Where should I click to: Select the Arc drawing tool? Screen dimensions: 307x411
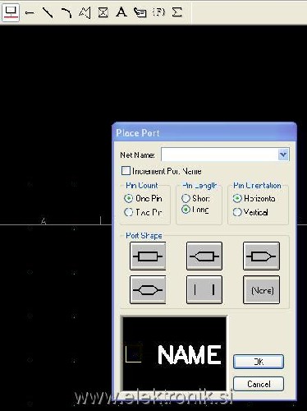tap(66, 12)
